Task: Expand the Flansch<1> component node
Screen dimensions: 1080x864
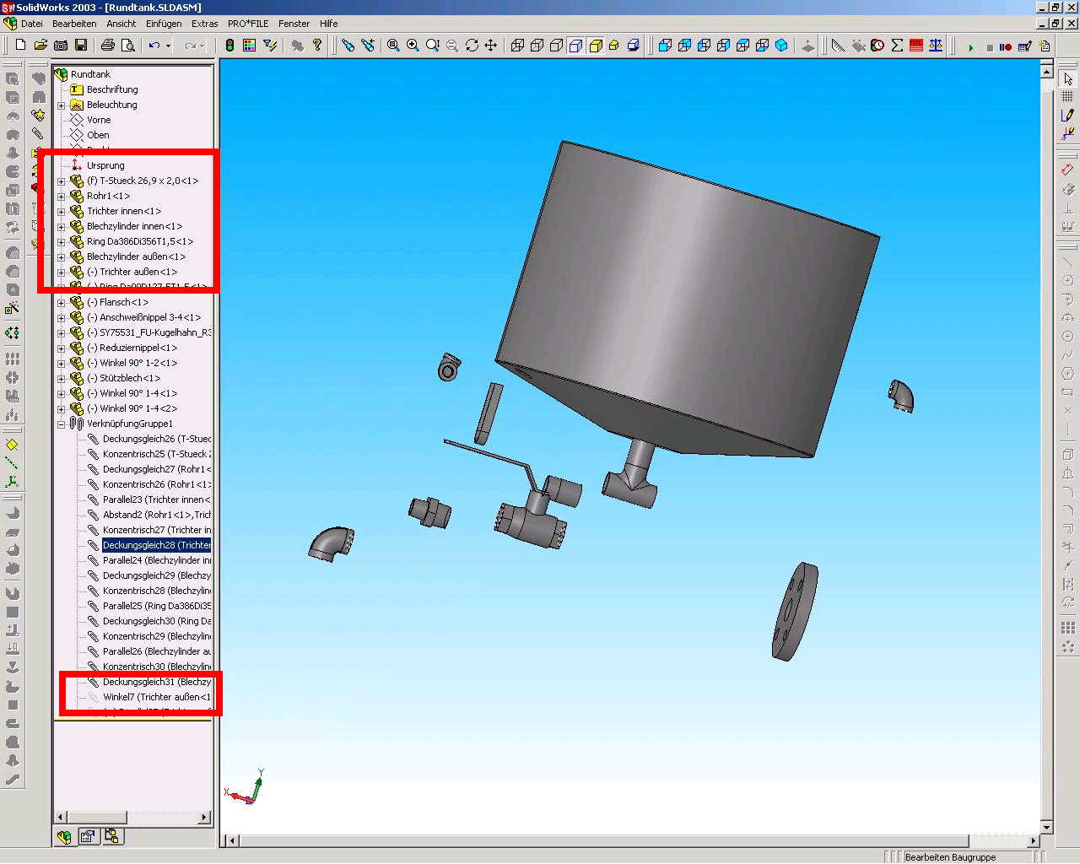Action: [x=61, y=303]
